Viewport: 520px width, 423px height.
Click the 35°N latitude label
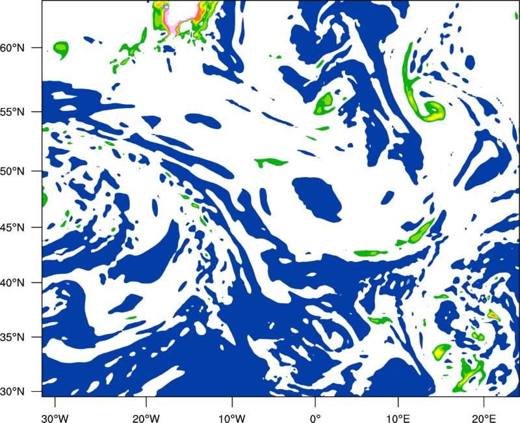pos(12,337)
